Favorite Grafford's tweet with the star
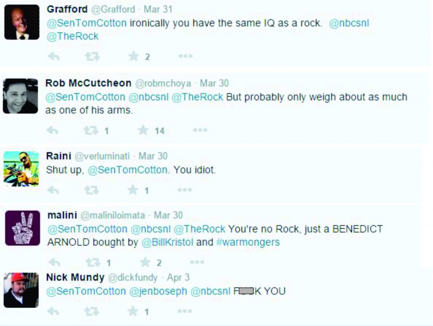The height and width of the screenshot is (326, 433). pos(134,56)
